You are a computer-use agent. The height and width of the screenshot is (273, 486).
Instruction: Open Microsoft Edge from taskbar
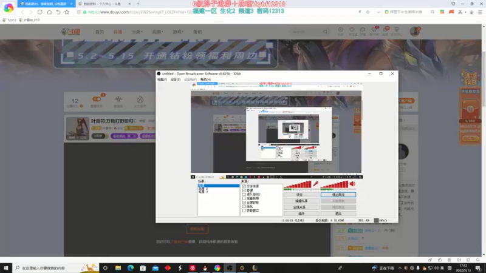point(131,268)
